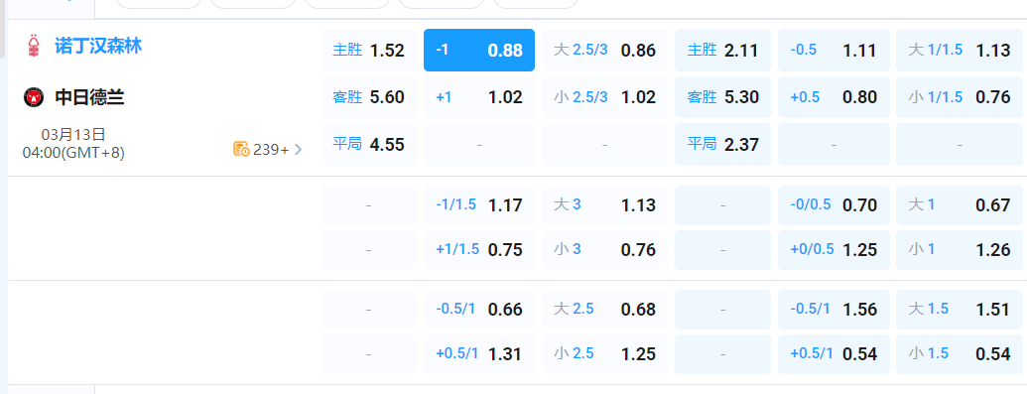This screenshot has width=1027, height=394.
Task: Pick +0/0.5 handicap at 1.25
Action: 834,250
